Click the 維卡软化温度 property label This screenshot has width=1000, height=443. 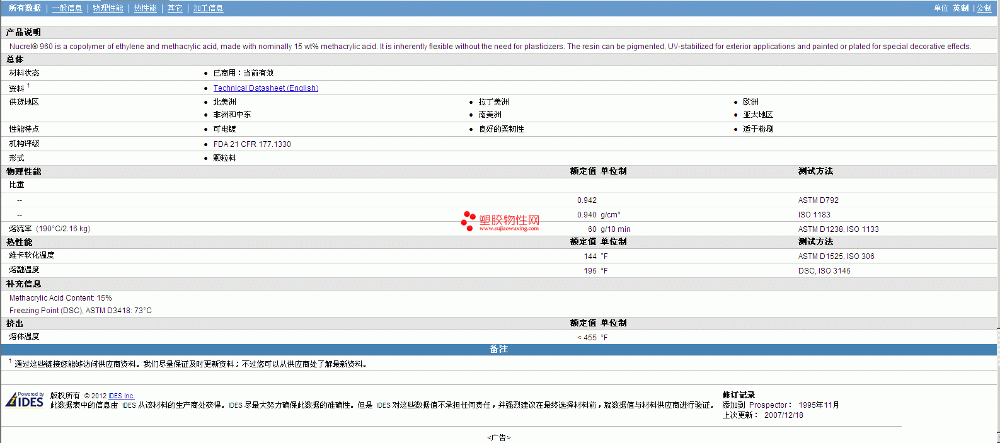tap(32, 255)
